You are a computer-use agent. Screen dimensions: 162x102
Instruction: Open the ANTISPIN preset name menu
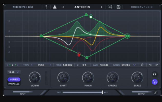[82, 7]
